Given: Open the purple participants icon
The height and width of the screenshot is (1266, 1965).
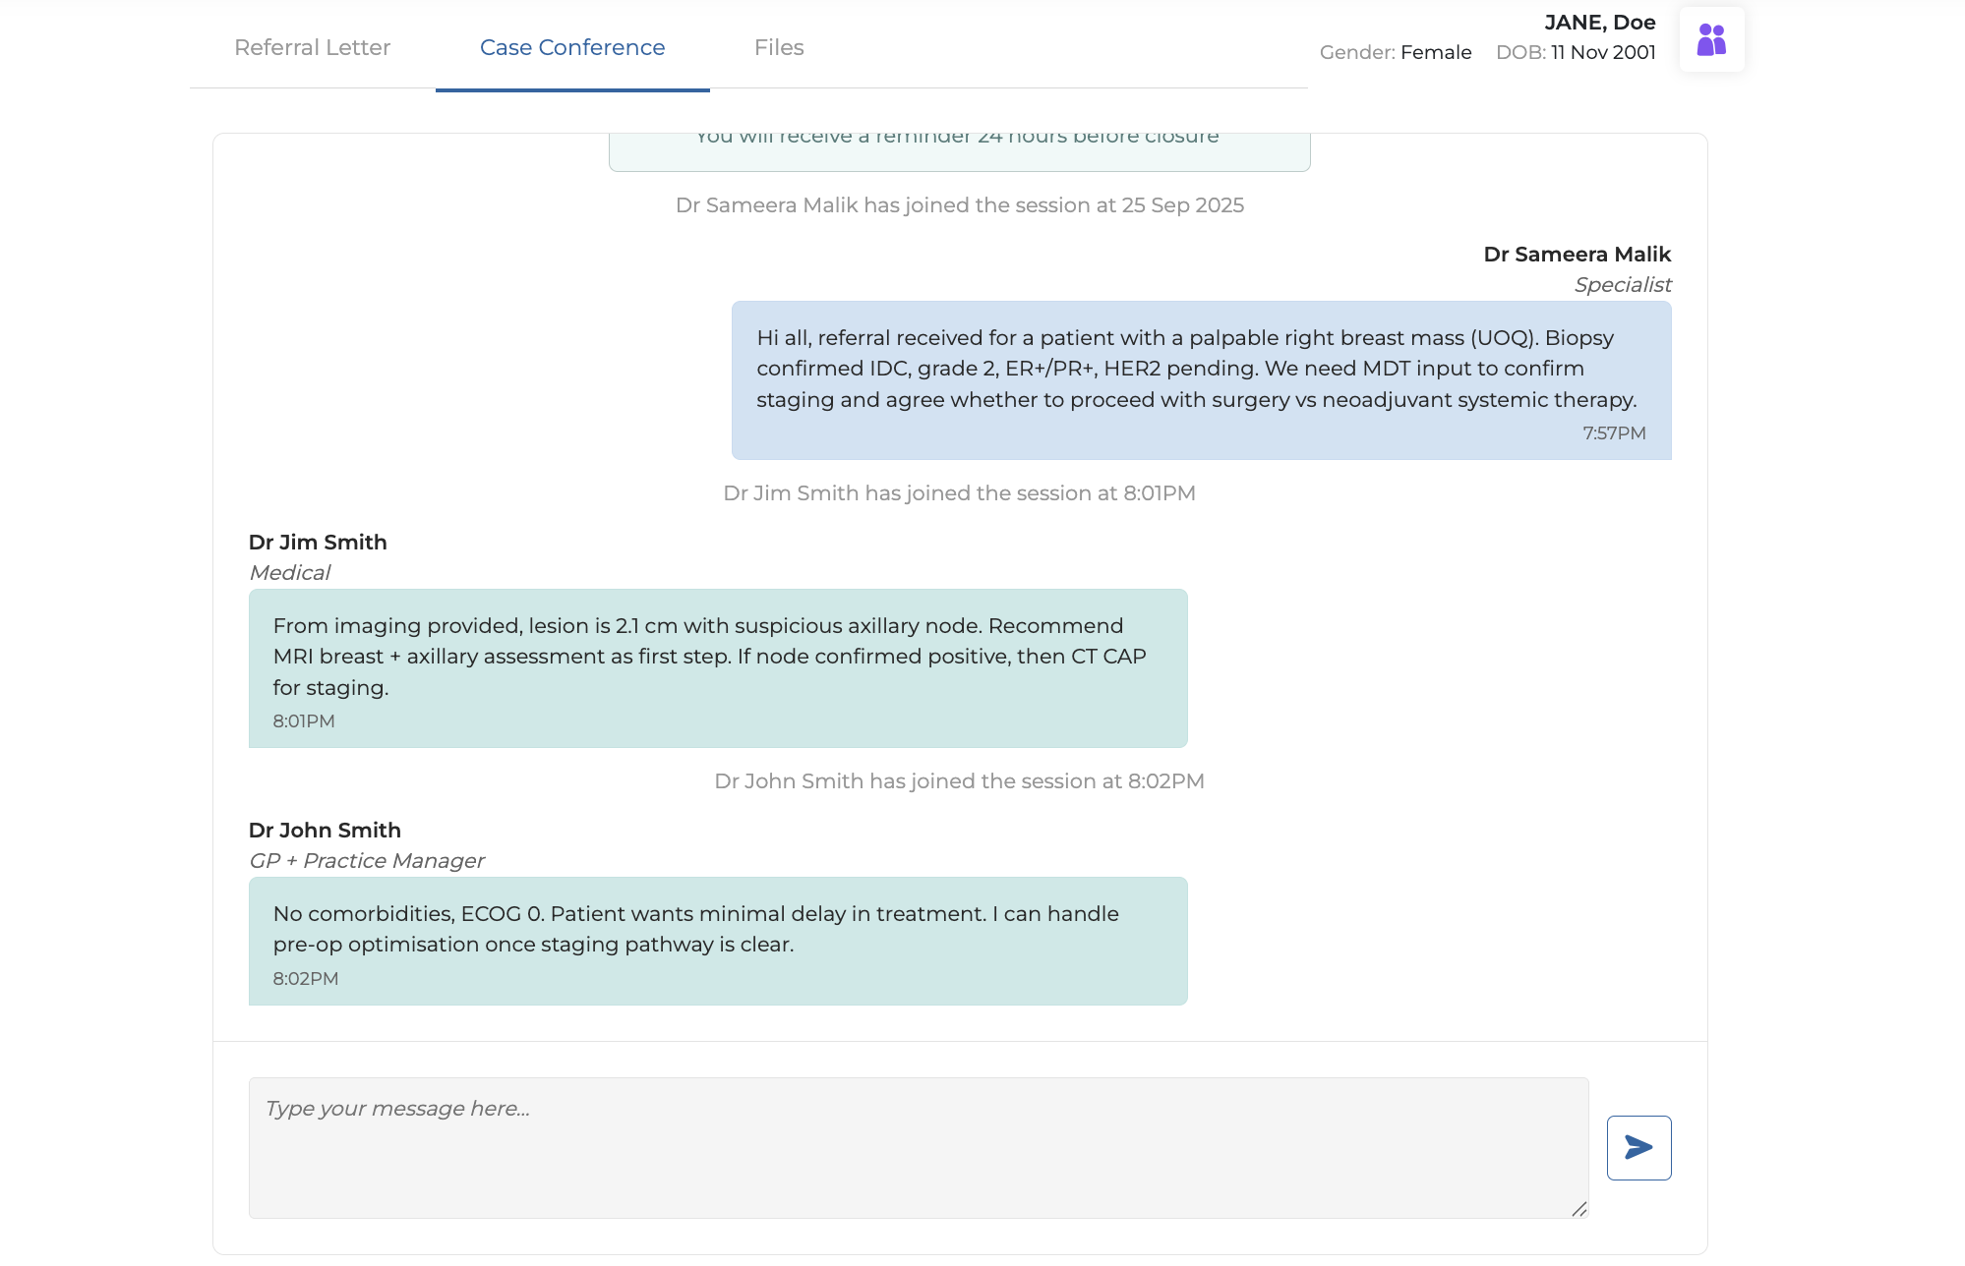Looking at the screenshot, I should 1711,40.
